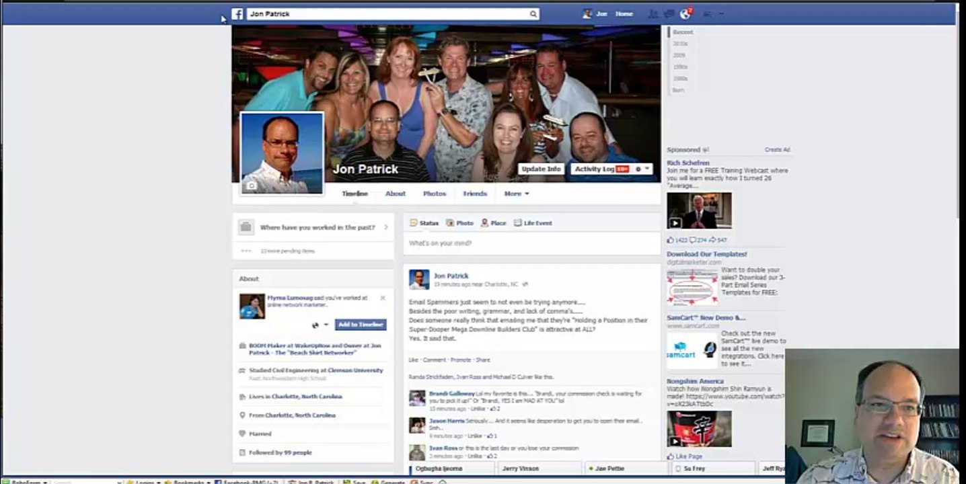The height and width of the screenshot is (484, 966).
Task: Select the Timeline tab
Action: [x=355, y=194]
